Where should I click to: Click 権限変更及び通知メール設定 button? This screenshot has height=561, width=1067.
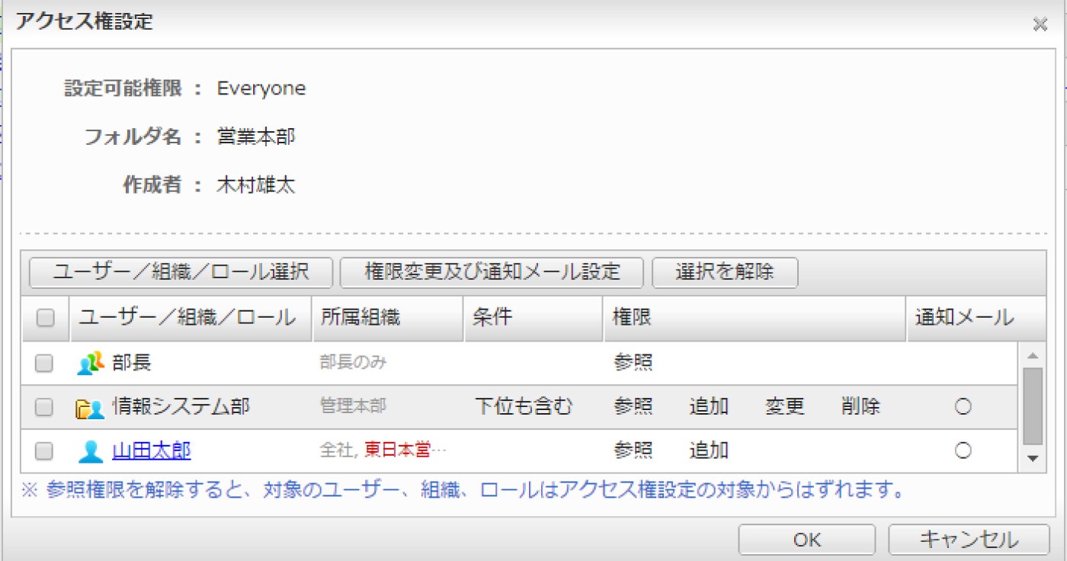492,272
